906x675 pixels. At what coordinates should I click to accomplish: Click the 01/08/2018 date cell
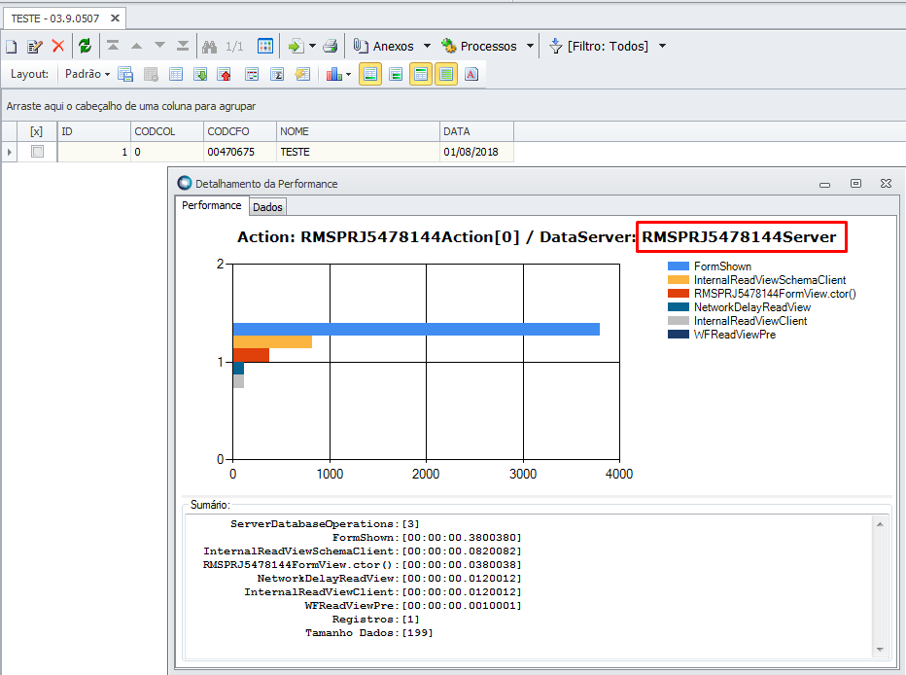[476, 152]
